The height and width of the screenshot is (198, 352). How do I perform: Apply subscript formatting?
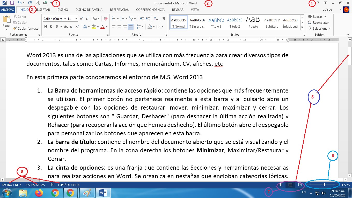pyautogui.click(x=71, y=26)
